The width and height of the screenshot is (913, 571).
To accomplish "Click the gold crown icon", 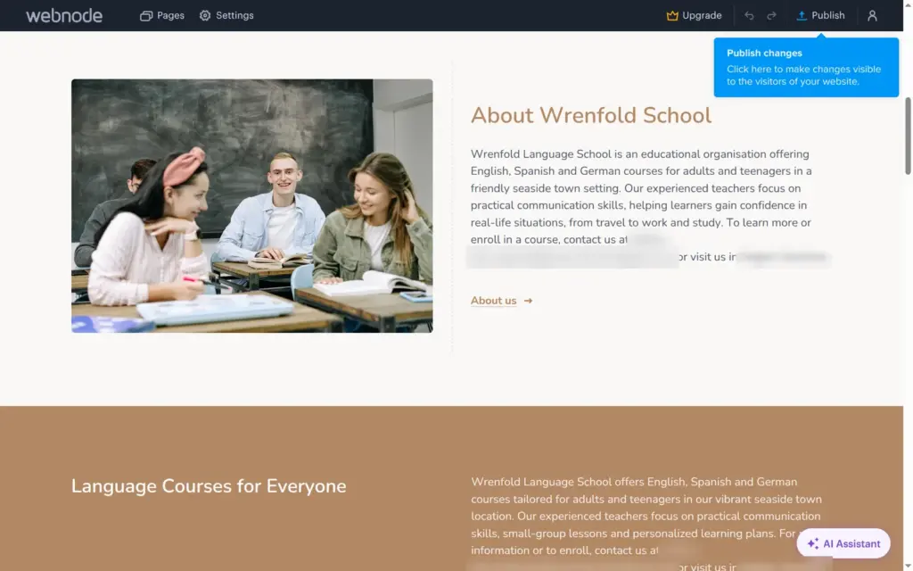I will 672,16.
